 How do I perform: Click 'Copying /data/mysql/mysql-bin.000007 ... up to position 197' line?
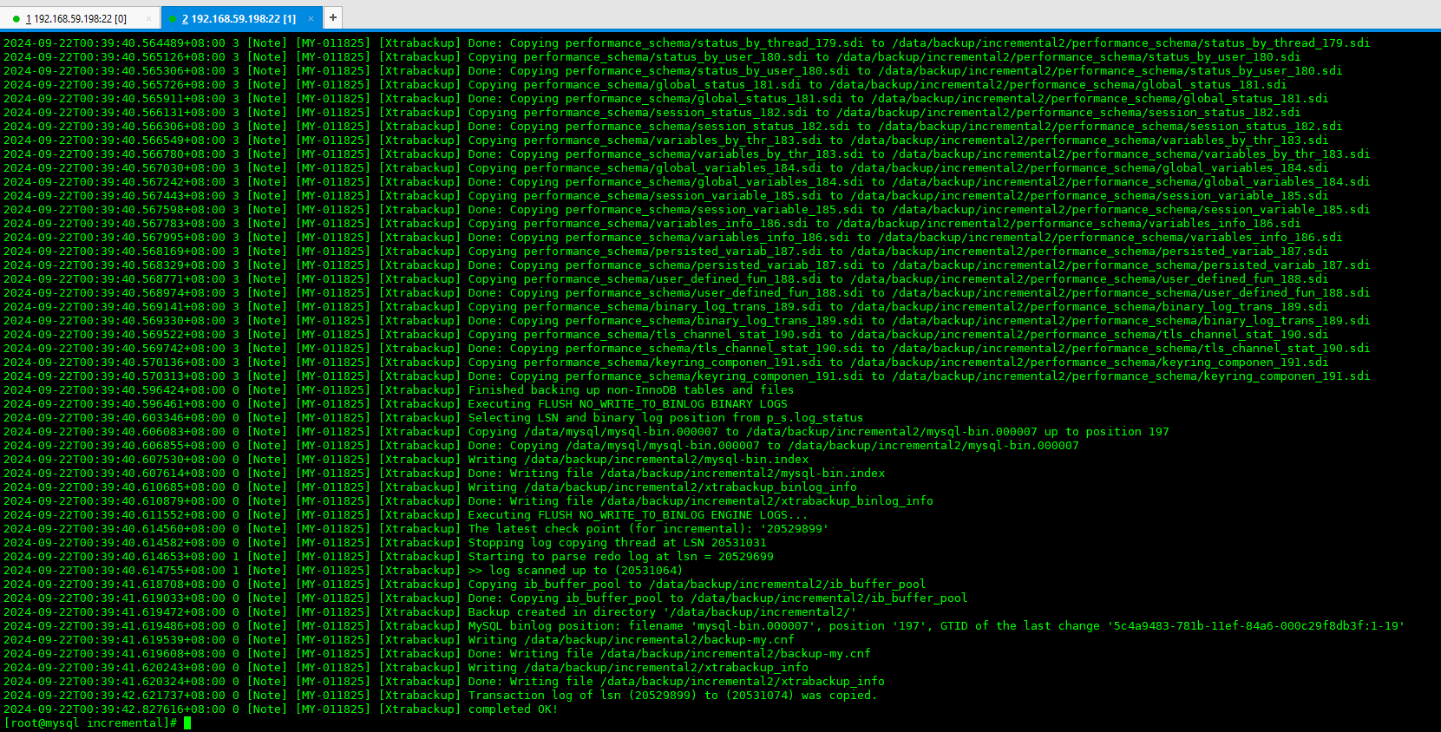tap(586, 432)
